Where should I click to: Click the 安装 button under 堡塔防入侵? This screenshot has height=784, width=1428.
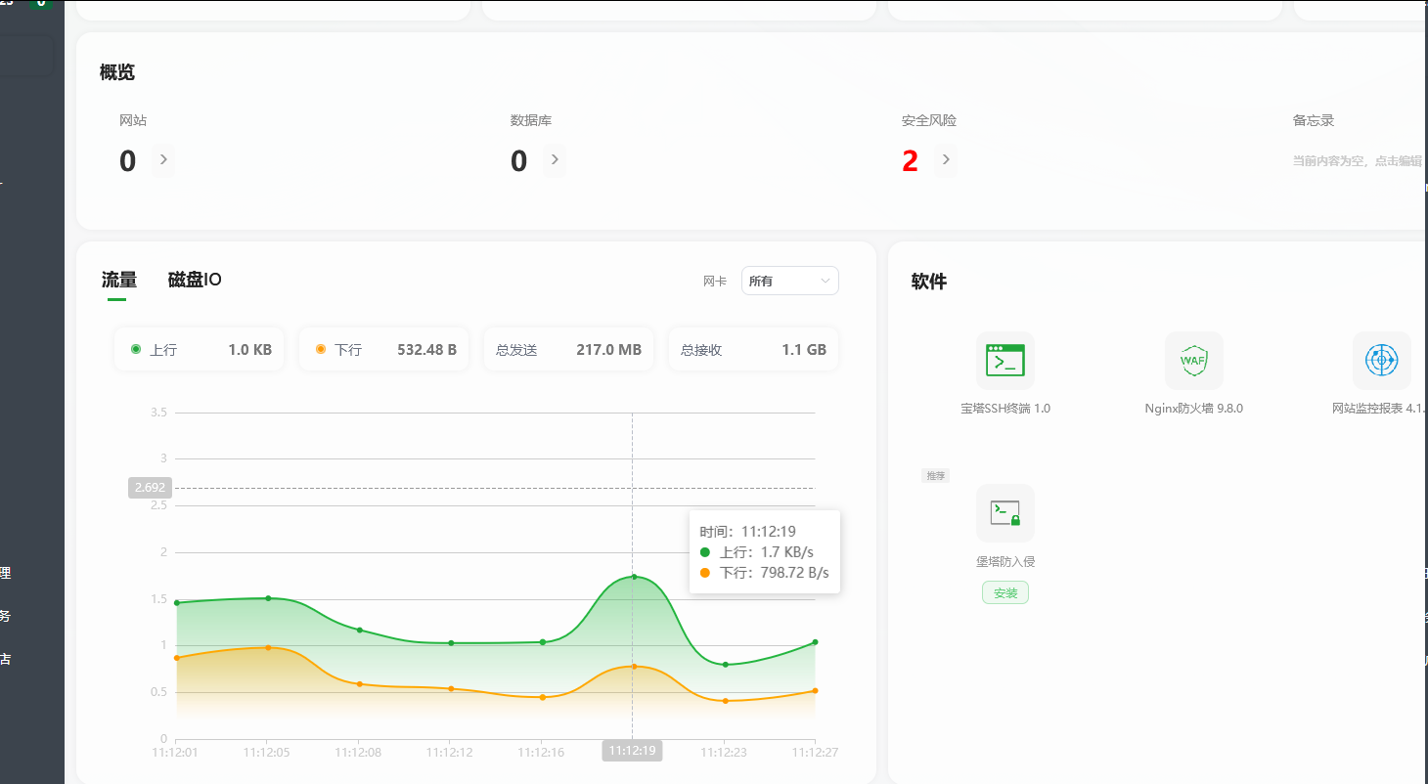pos(1004,592)
